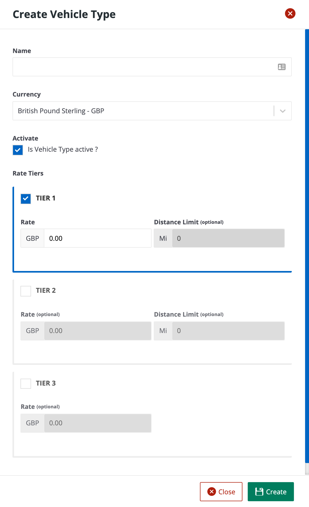Click the X circle icon inside Close button

(x=211, y=492)
